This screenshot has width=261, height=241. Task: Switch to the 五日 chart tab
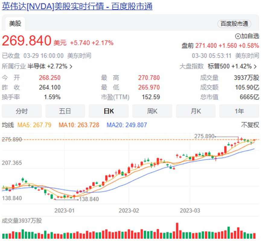click(x=65, y=111)
